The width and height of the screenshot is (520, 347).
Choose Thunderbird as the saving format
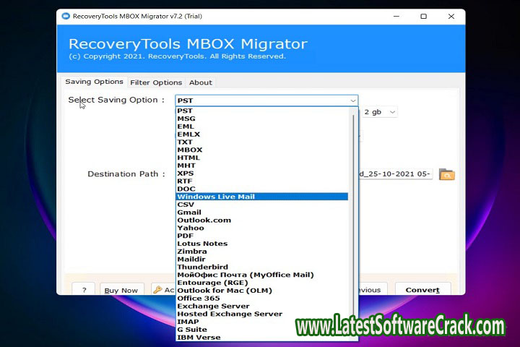pos(202,267)
